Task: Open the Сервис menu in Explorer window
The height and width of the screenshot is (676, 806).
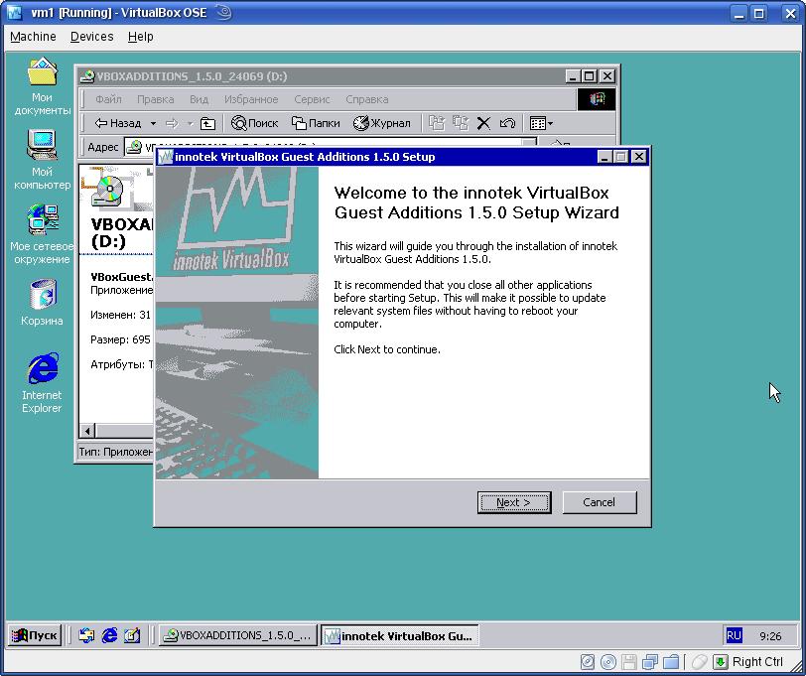Action: 312,99
